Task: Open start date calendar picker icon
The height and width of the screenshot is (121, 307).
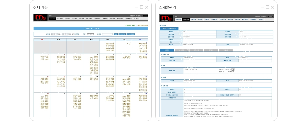Action: [59, 34]
